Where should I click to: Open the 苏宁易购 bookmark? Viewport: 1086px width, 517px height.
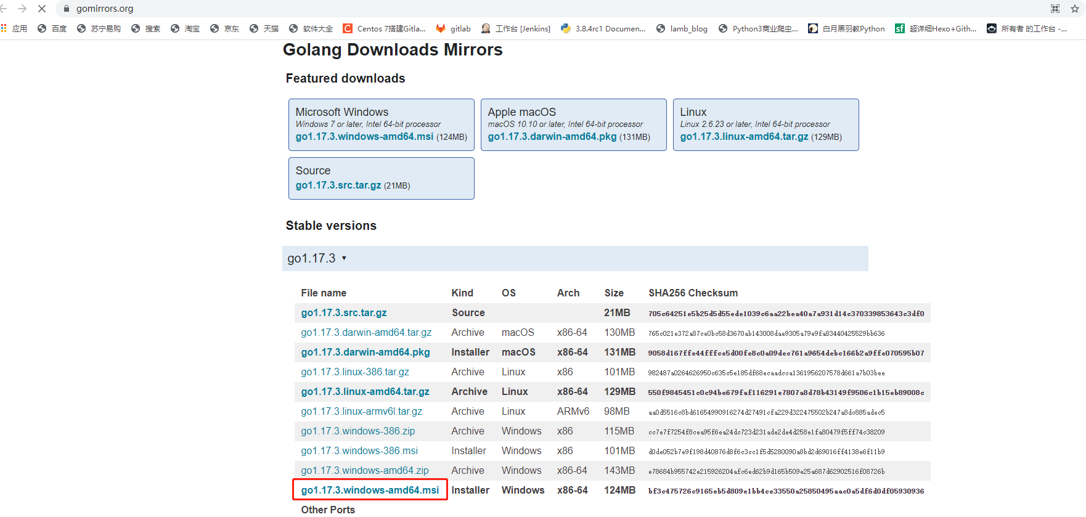99,28
